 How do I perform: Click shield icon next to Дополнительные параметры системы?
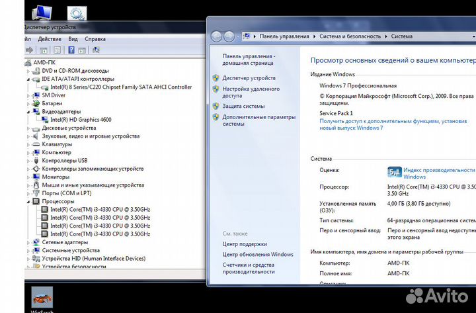(x=216, y=117)
